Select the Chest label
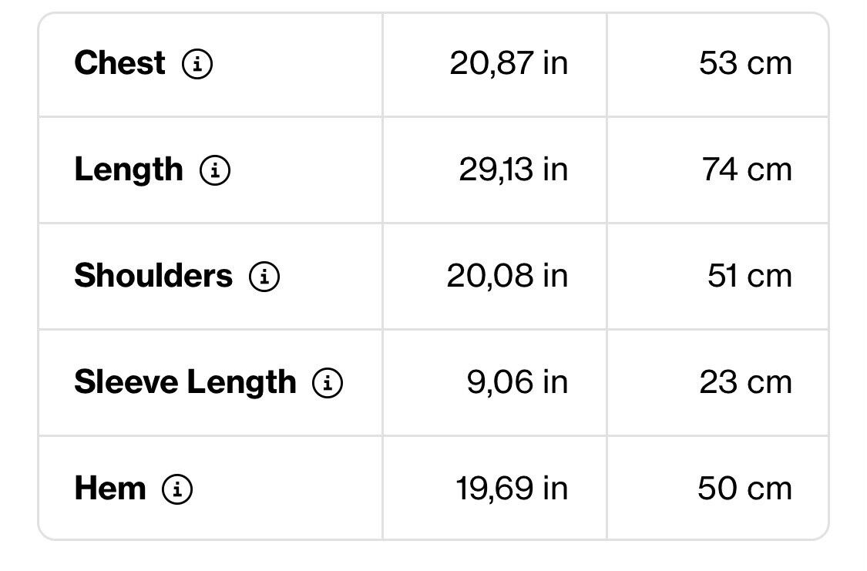Viewport: 867px width, 571px height. click(119, 62)
